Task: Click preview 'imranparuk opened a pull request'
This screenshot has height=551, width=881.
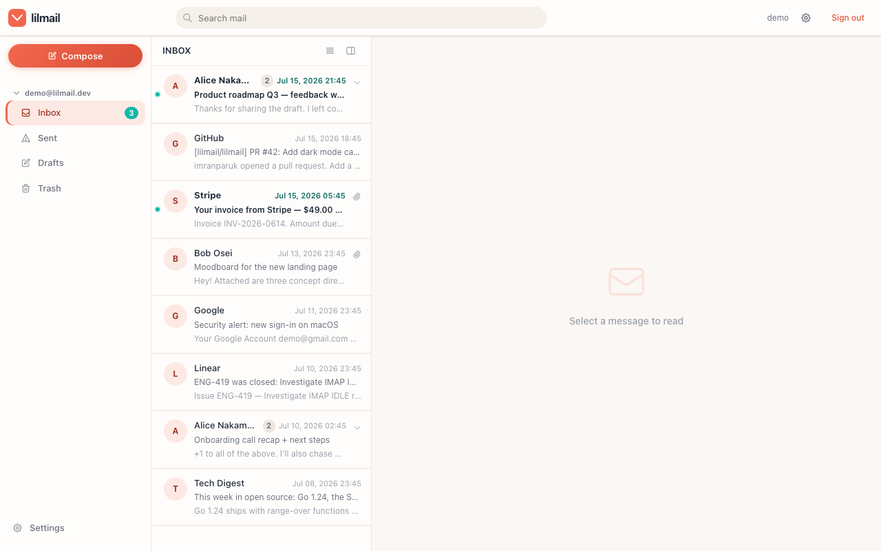Action: coord(277,166)
